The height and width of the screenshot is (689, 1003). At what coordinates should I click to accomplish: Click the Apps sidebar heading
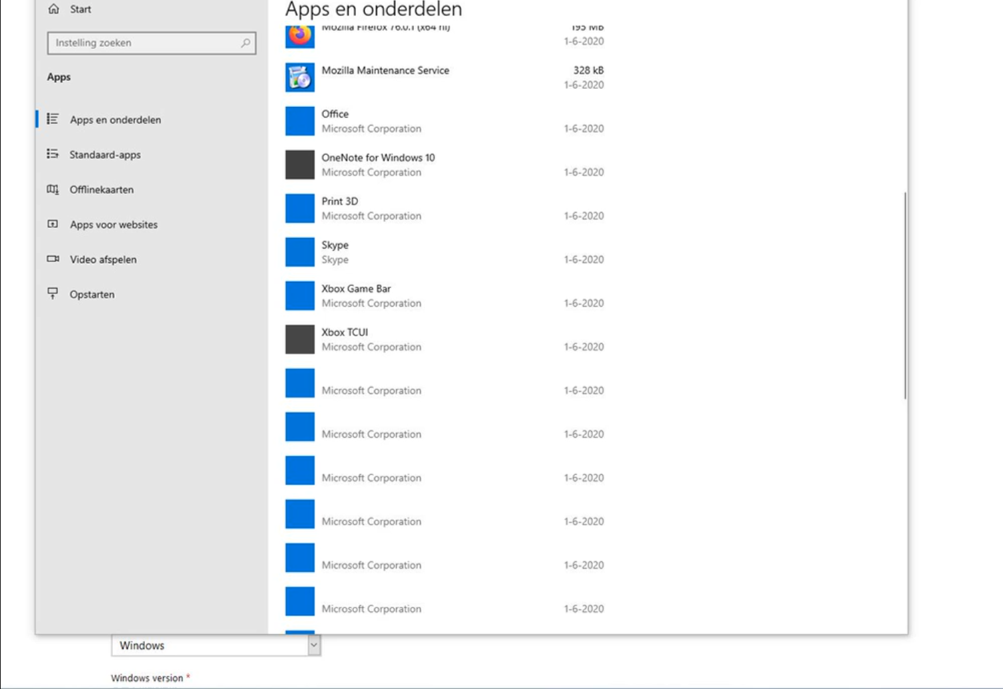(59, 77)
